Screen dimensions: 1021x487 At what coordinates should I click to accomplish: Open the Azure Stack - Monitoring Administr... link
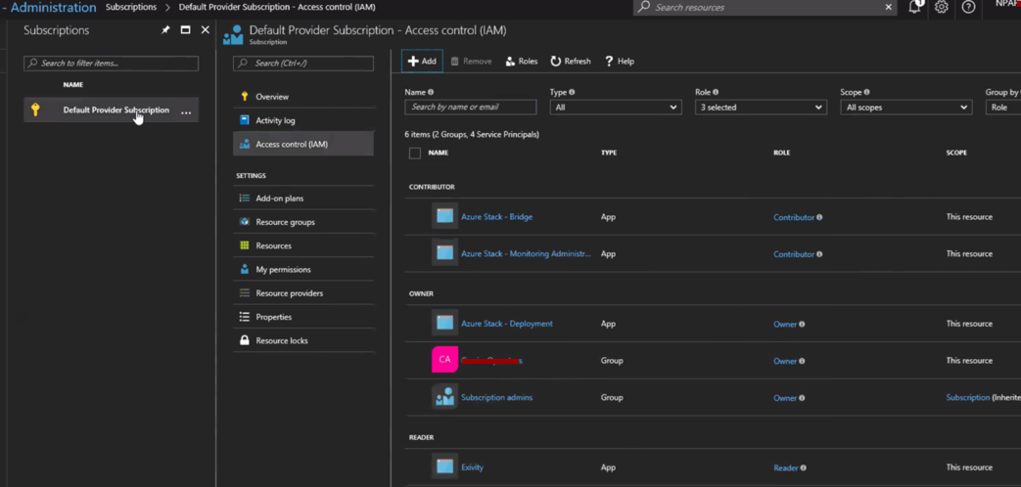point(526,253)
